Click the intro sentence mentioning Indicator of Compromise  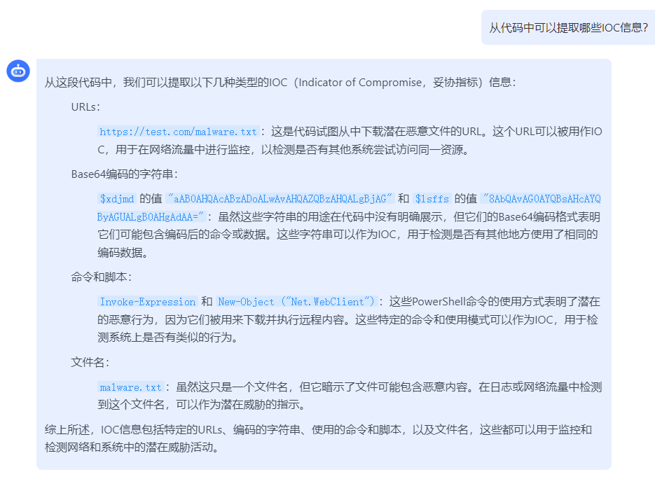click(x=280, y=82)
